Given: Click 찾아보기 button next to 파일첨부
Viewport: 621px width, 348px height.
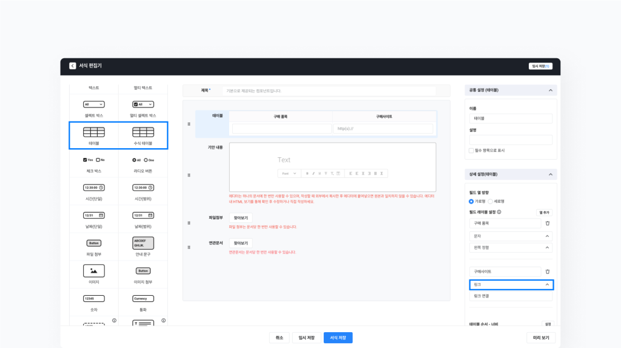Looking at the screenshot, I should coord(241,218).
